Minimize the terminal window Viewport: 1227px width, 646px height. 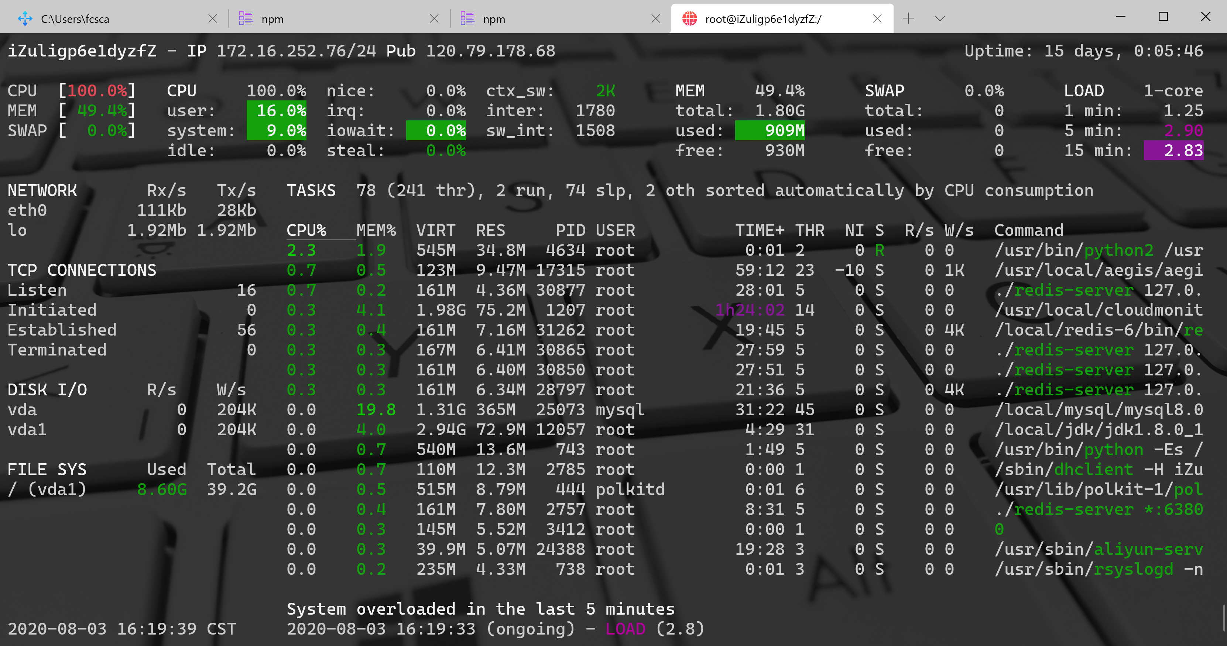pos(1121,17)
